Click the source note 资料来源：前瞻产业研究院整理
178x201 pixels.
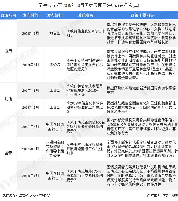click(26, 195)
